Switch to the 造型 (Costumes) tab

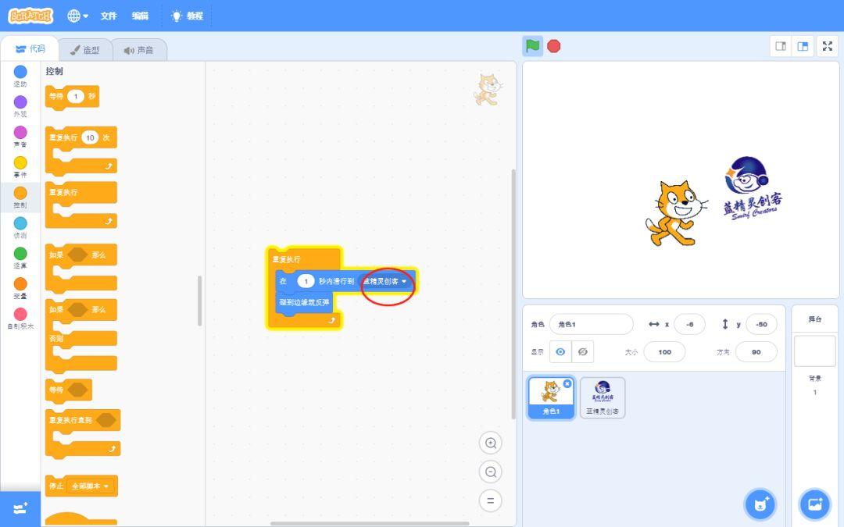[x=85, y=50]
